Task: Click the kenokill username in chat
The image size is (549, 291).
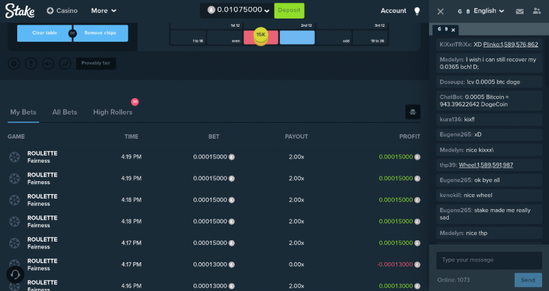Action: pyautogui.click(x=450, y=195)
